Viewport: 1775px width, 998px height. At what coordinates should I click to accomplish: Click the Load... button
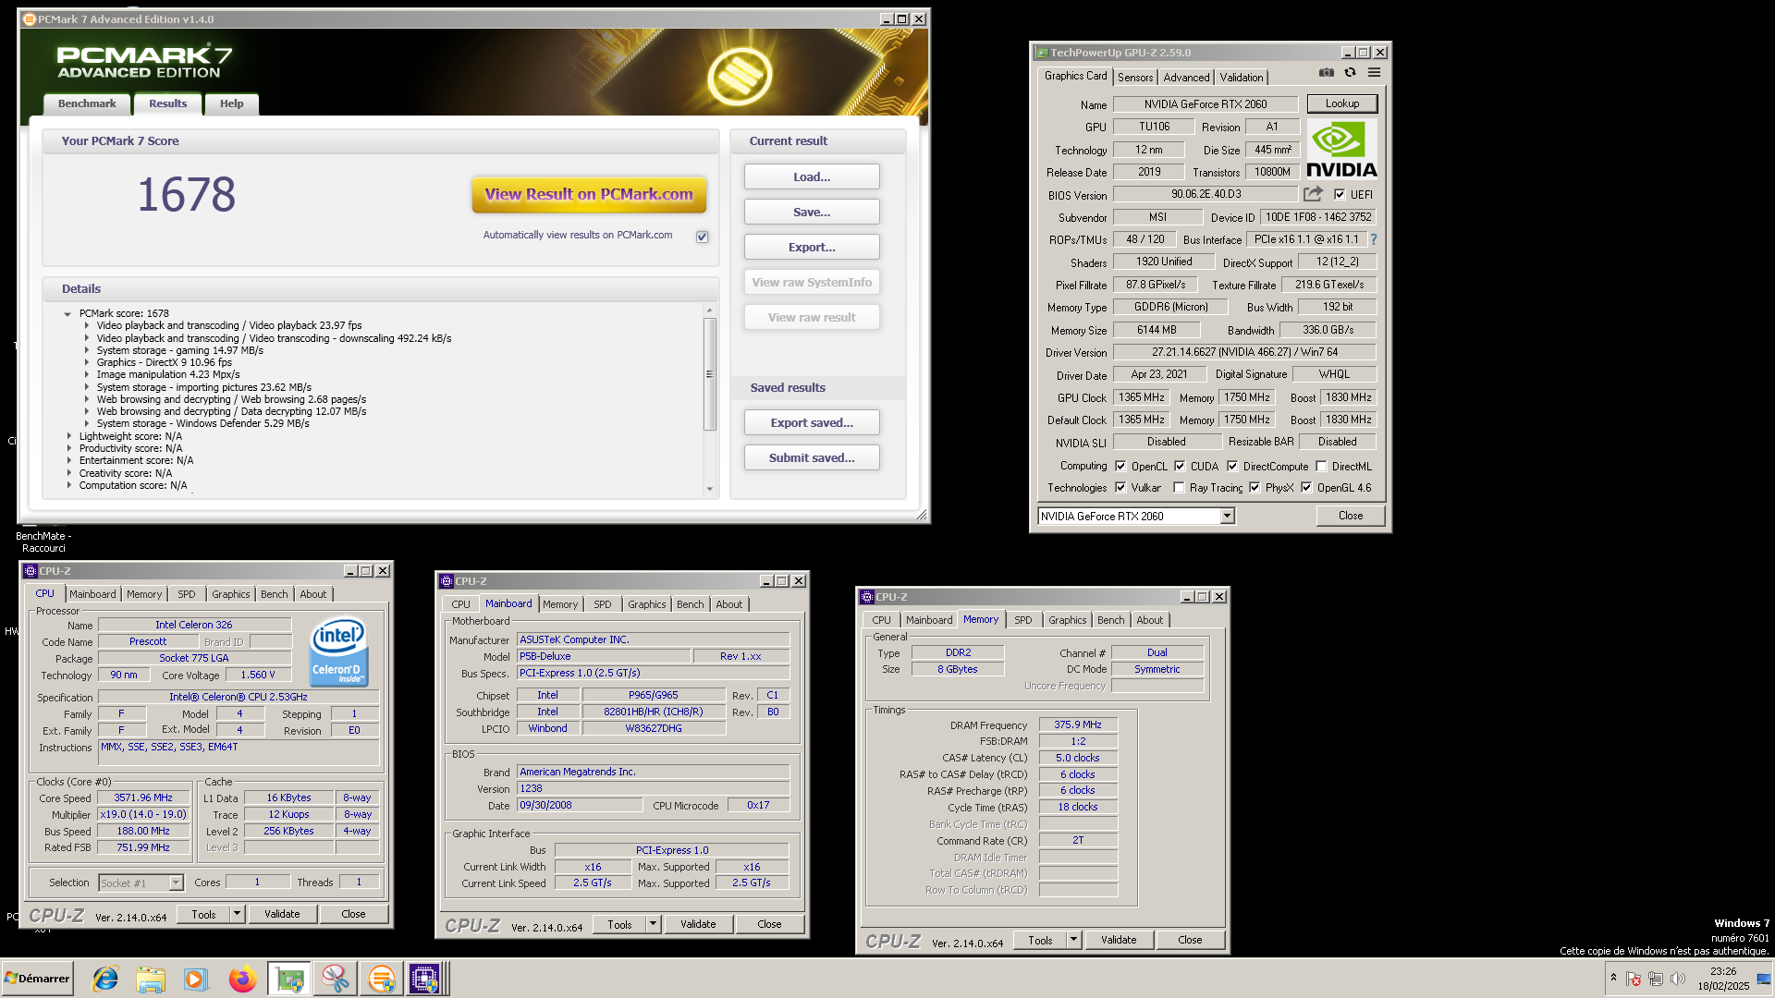812,176
